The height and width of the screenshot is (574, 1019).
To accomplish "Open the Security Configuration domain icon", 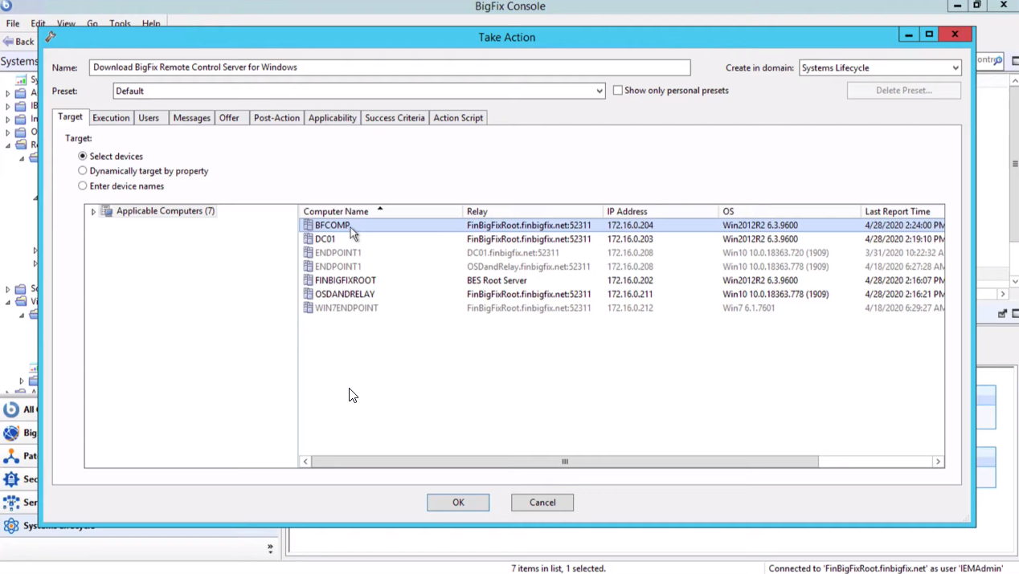I will [x=10, y=479].
